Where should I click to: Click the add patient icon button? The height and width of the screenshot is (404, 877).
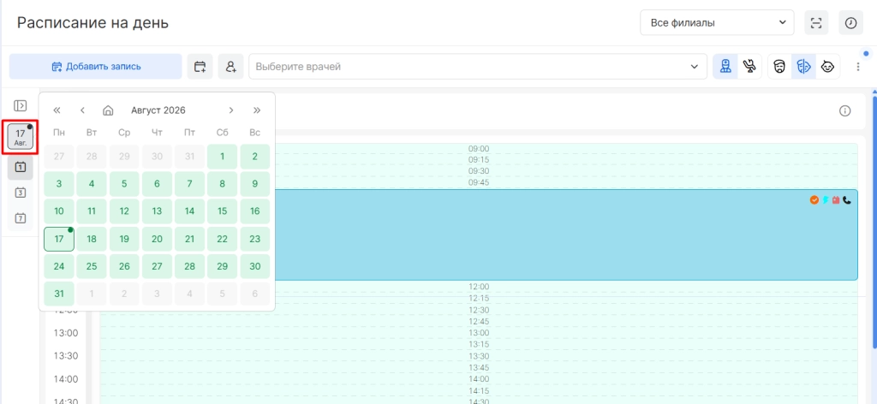click(231, 67)
